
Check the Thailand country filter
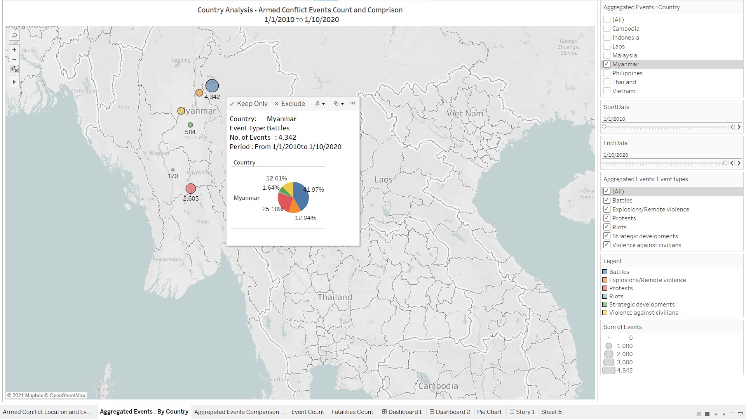[607, 82]
